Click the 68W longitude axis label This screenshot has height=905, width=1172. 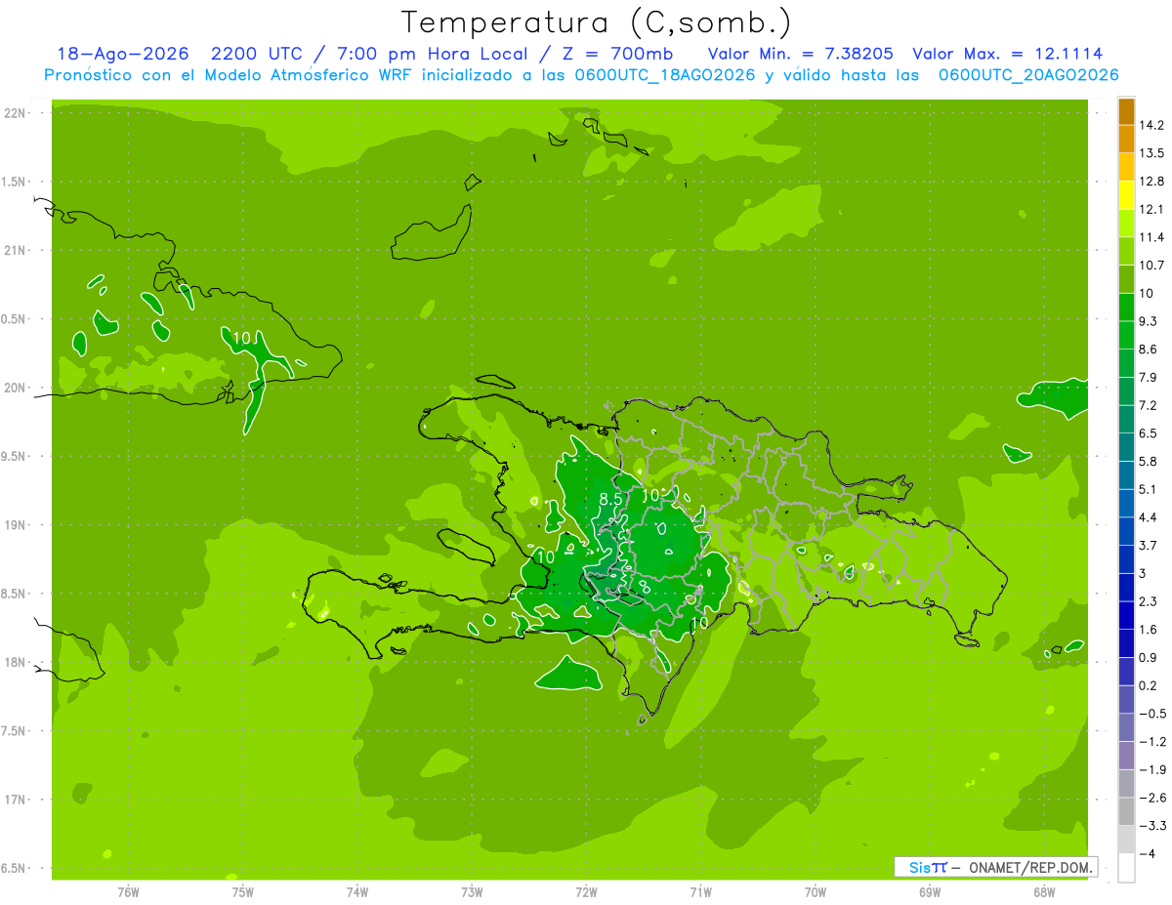1044,892
